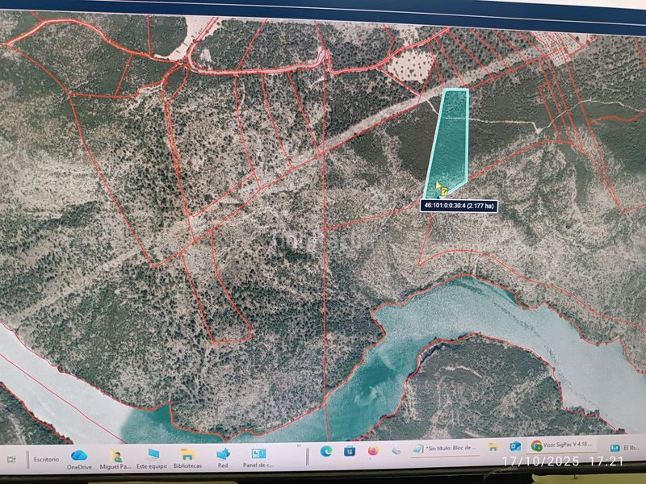Switch to the Visor SigPac Chrome window
Viewport: 646px width, 484px height.
tap(564, 445)
